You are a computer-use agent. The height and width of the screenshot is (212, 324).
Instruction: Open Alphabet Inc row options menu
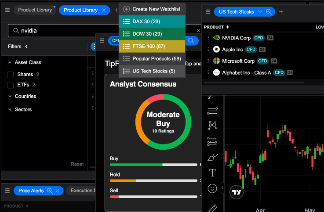(x=208, y=72)
